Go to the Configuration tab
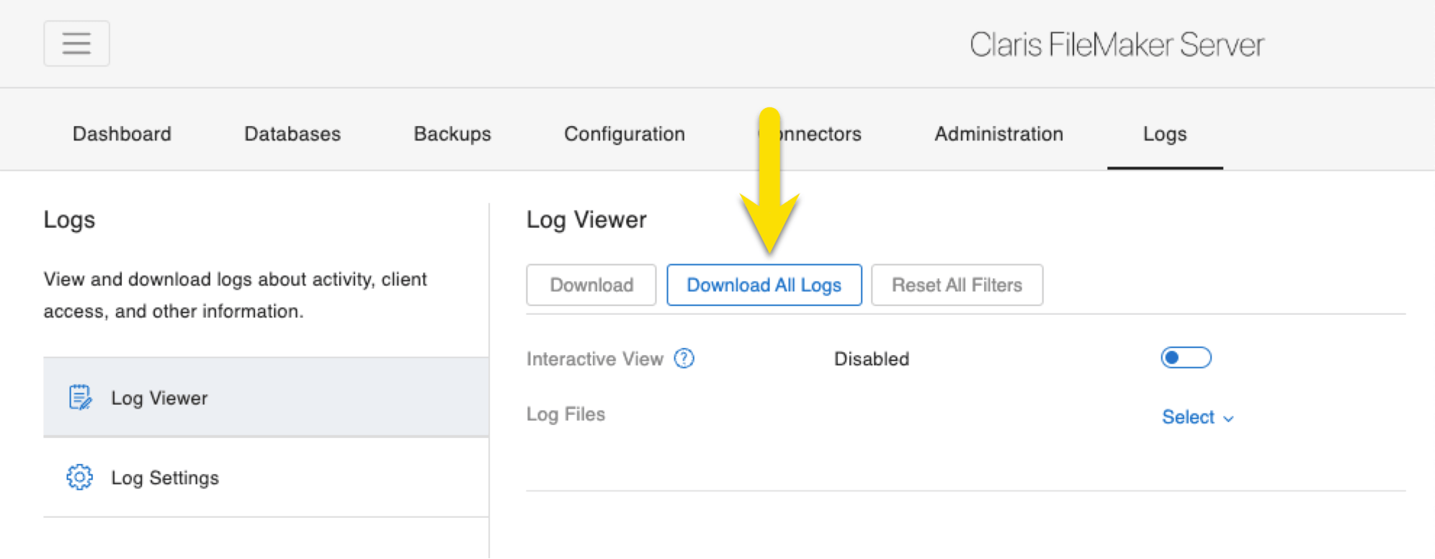The image size is (1435, 559). tap(625, 134)
